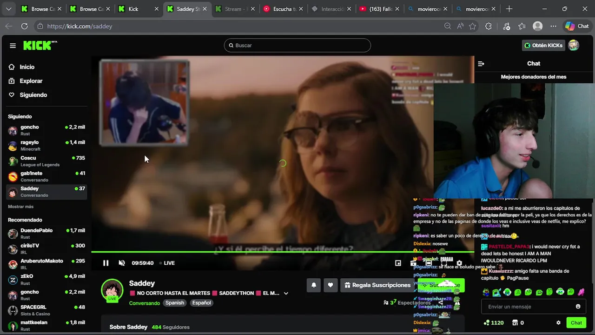The height and width of the screenshot is (335, 595).
Task: Toggle the notification bell for Saddey
Action: 314,285
